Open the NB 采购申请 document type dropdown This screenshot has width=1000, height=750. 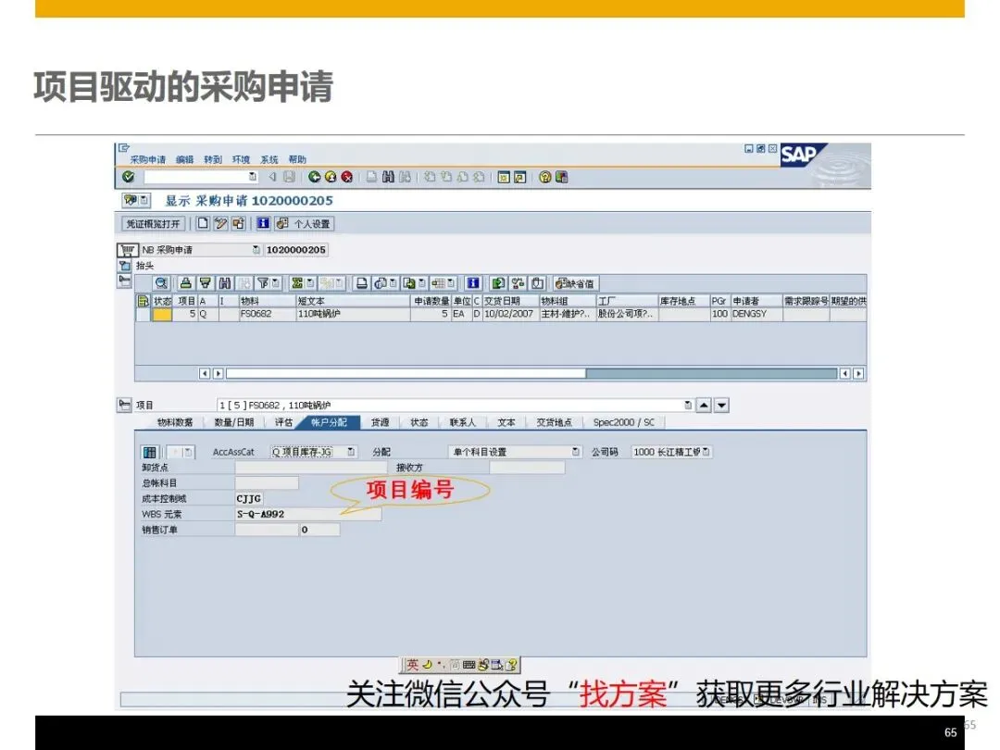(x=256, y=250)
